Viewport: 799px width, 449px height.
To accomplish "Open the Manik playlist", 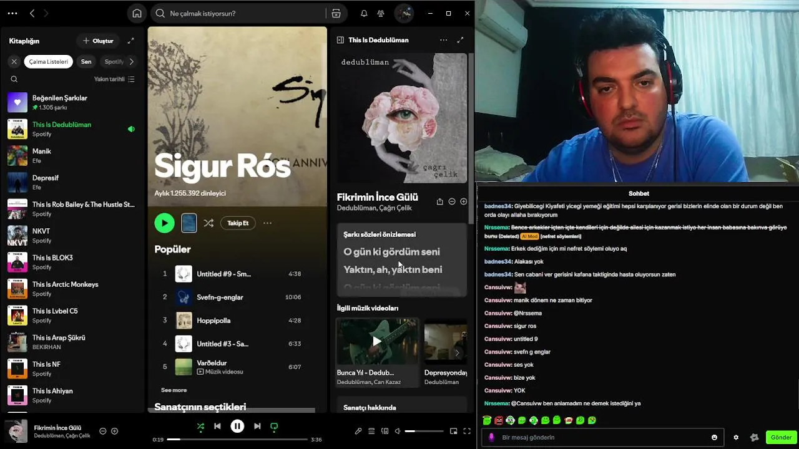I will [x=73, y=155].
